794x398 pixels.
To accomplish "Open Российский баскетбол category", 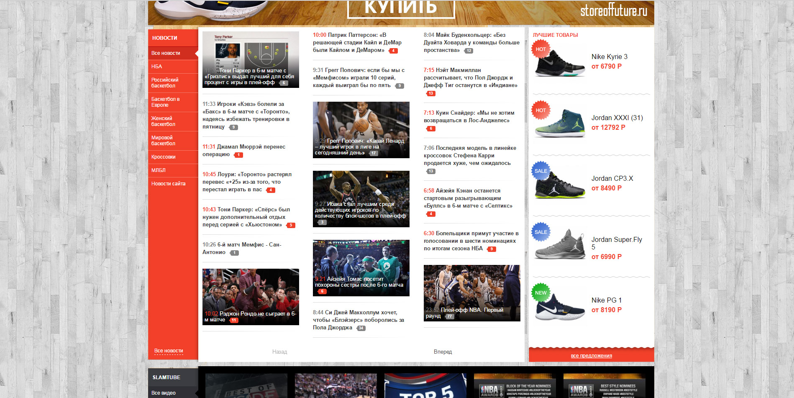I will coord(165,83).
